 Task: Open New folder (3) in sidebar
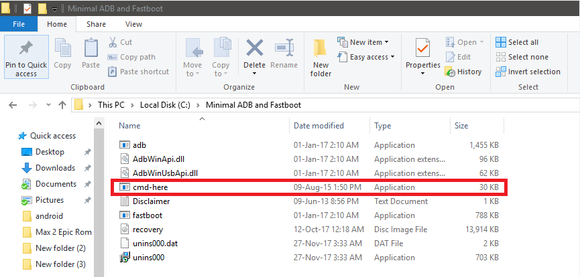54,264
